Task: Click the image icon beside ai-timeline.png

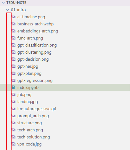Action: (x=13, y=17)
